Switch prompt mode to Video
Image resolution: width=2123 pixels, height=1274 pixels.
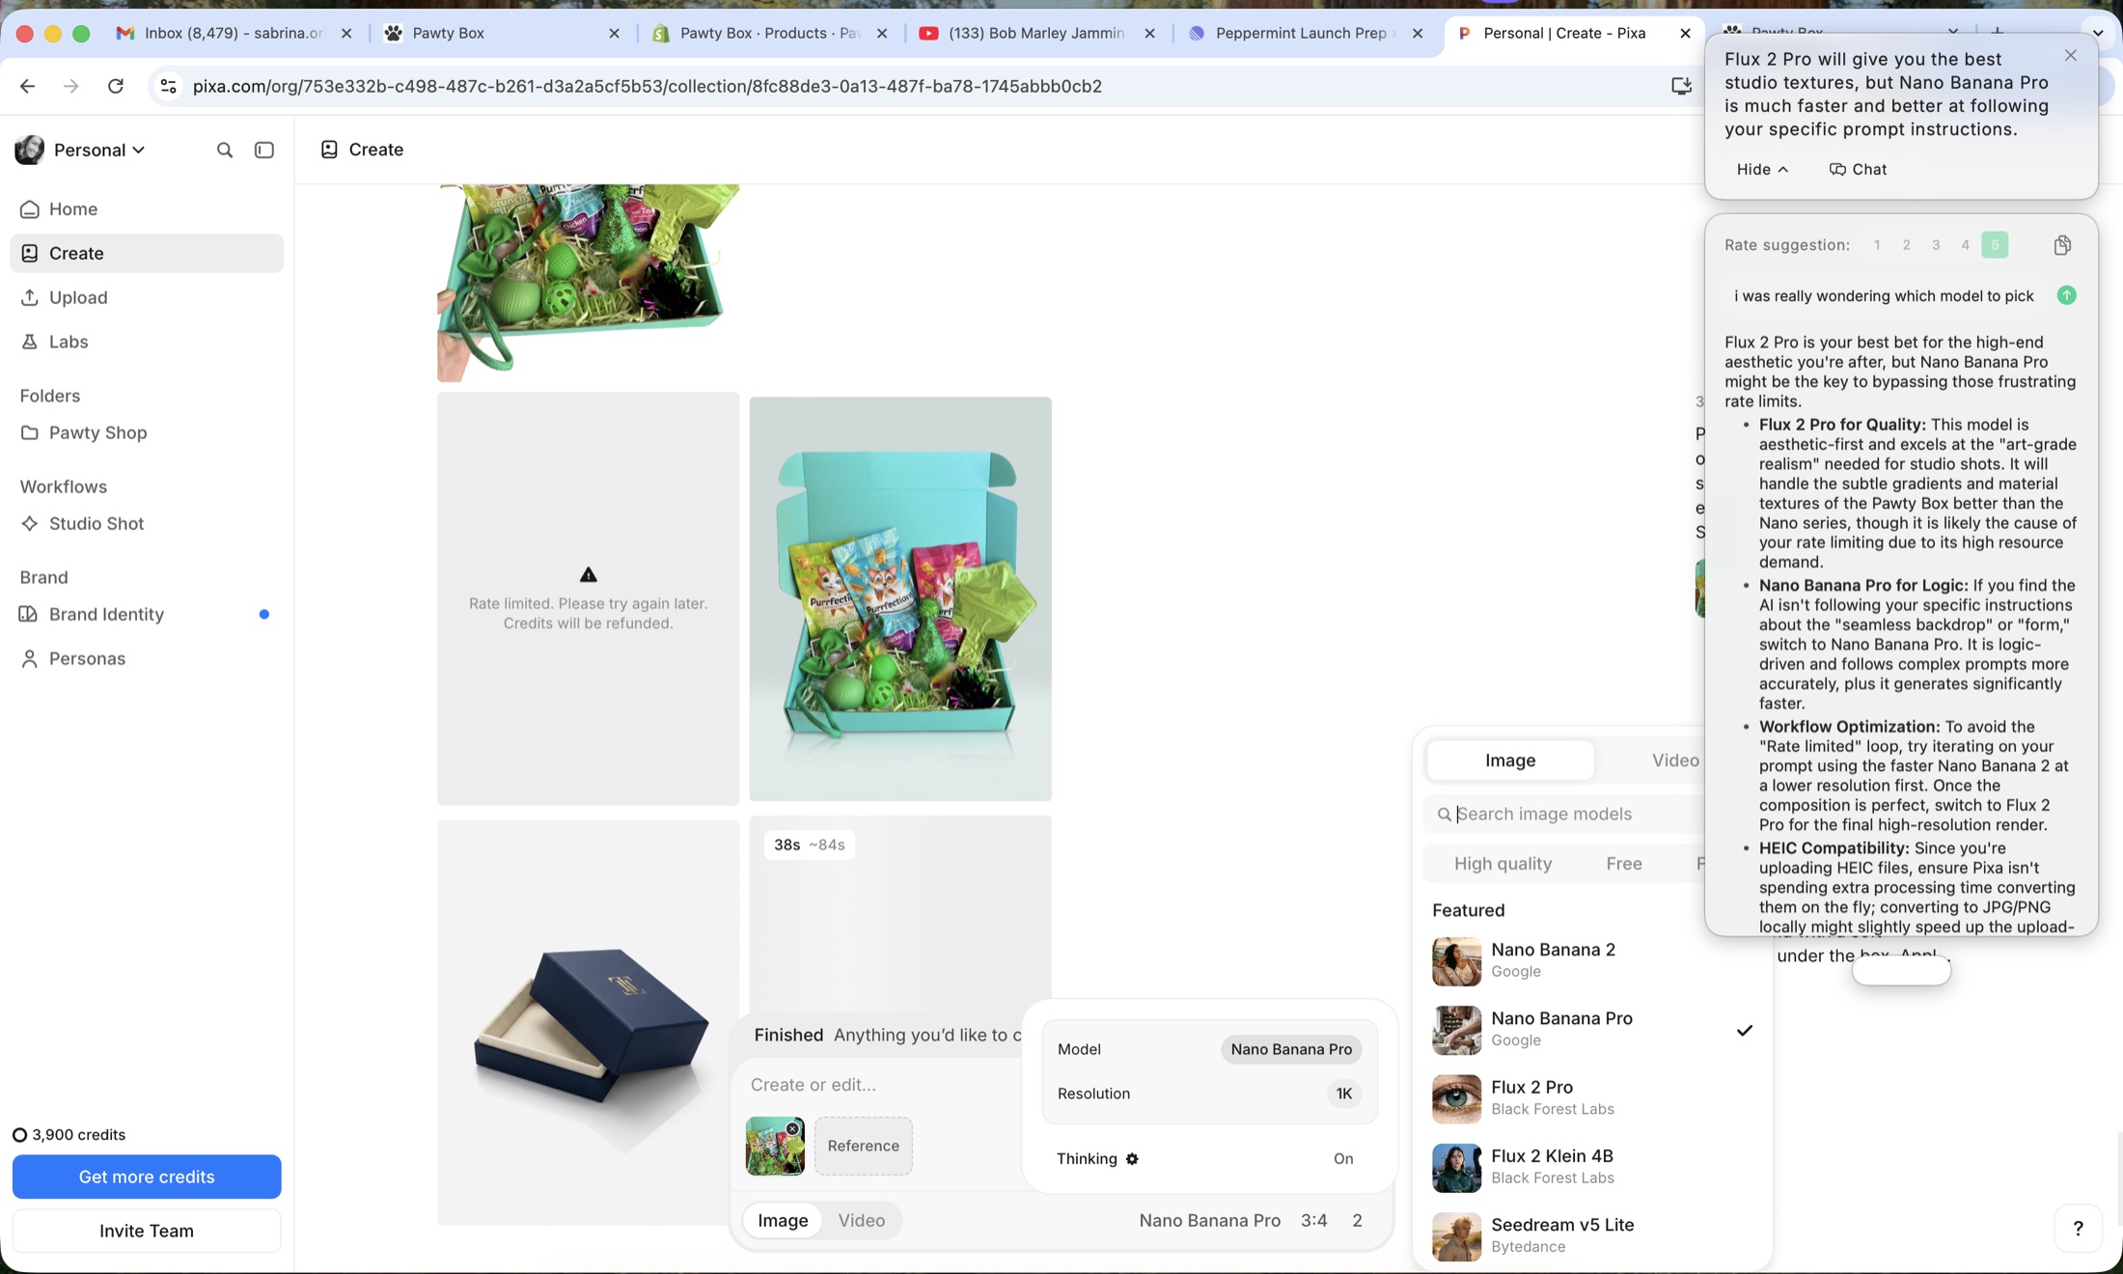(861, 1221)
